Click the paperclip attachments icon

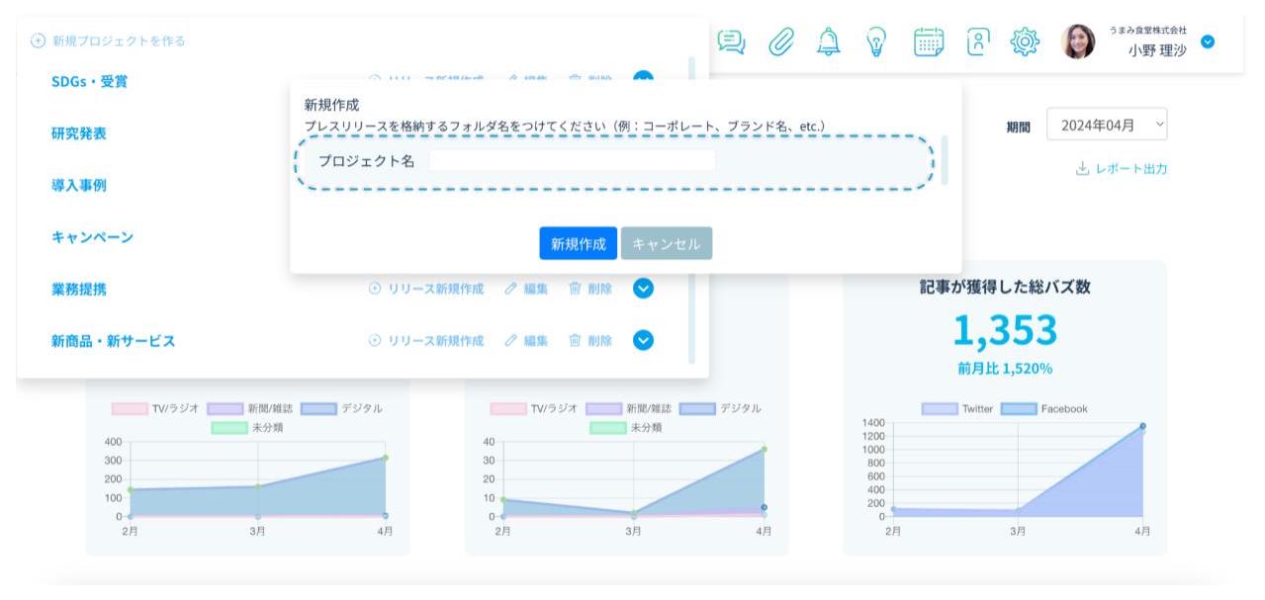(x=781, y=42)
